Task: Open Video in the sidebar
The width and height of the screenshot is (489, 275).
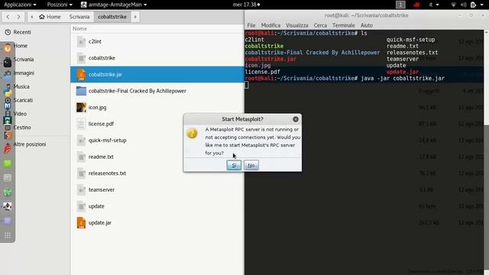Action: tap(20, 114)
